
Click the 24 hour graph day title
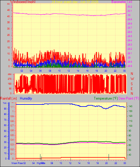(x=75, y=2)
